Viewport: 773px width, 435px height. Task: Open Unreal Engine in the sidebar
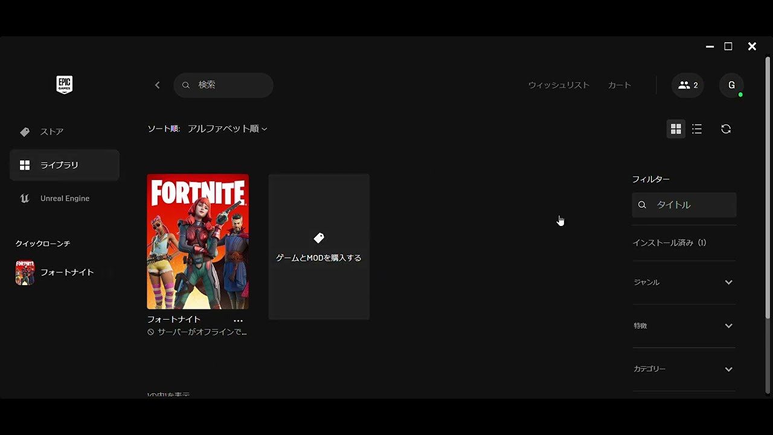click(65, 198)
